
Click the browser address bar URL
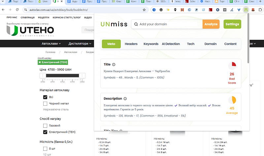tap(59, 10)
